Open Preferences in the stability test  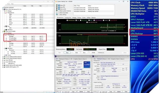101,53
